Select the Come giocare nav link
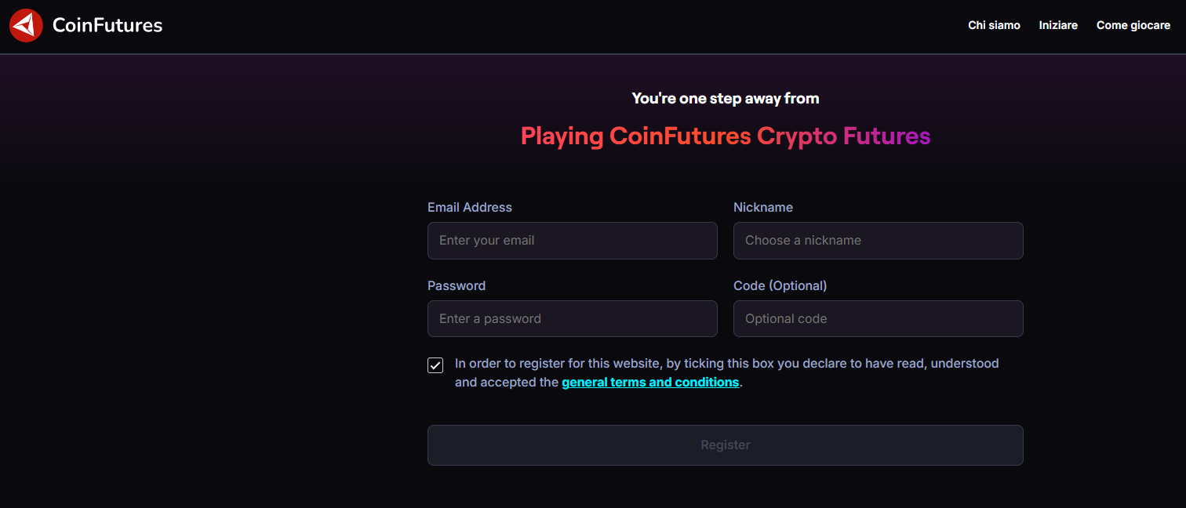The height and width of the screenshot is (508, 1186). [1133, 26]
